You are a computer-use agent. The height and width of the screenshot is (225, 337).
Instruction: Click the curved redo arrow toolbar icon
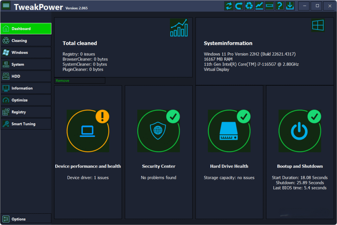coord(239,6)
